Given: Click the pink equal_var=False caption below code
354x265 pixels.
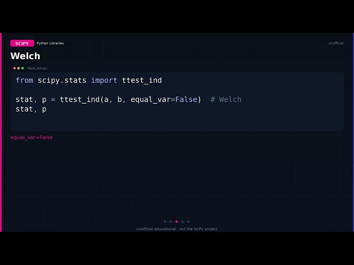Looking at the screenshot, I should 32,137.
